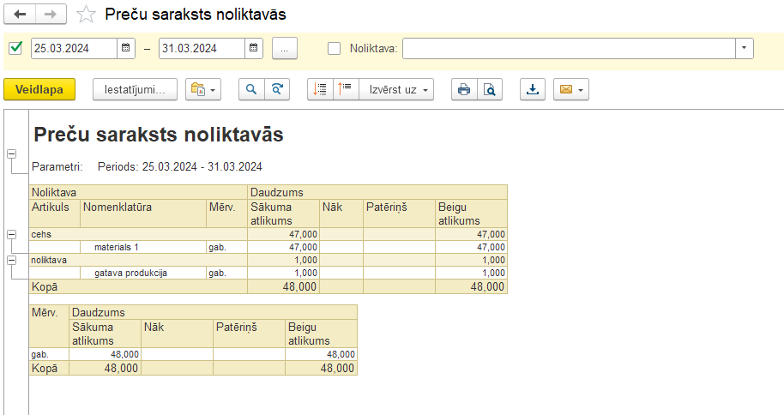The height and width of the screenshot is (415, 784).
Task: Select the cehs row label
Action: click(x=41, y=234)
